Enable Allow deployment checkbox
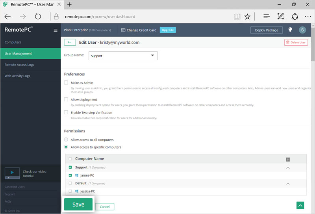This screenshot has height=214, width=315. click(66, 99)
